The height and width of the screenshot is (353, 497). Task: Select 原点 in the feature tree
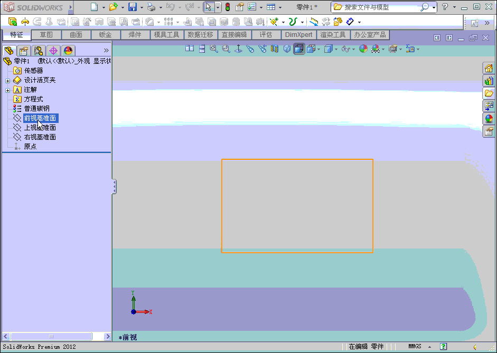click(x=30, y=147)
